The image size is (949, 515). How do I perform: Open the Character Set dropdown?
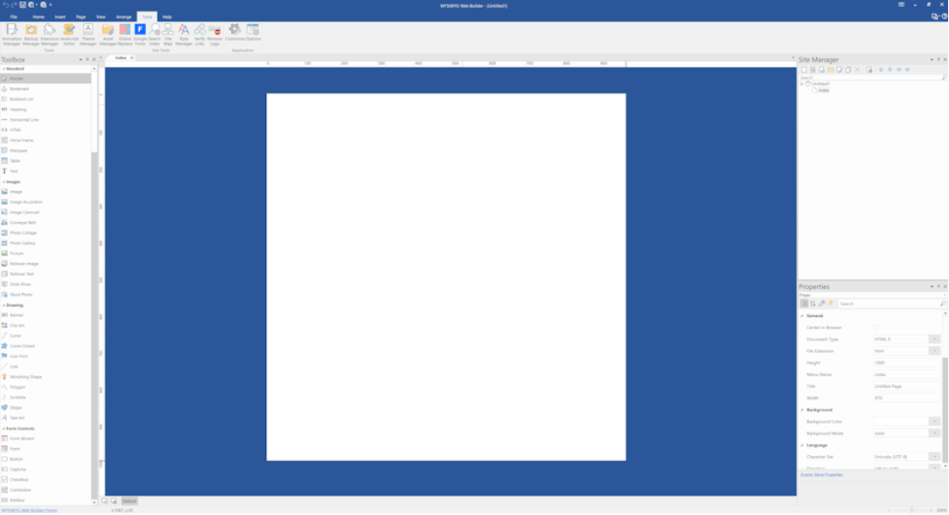(x=934, y=457)
